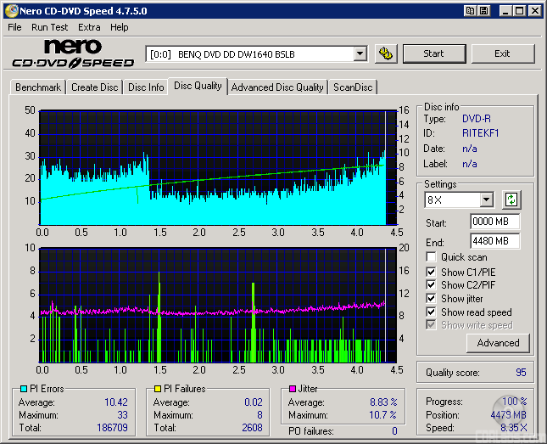Click the refresh speed icon in Settings
This screenshot has width=547, height=444.
[511, 200]
